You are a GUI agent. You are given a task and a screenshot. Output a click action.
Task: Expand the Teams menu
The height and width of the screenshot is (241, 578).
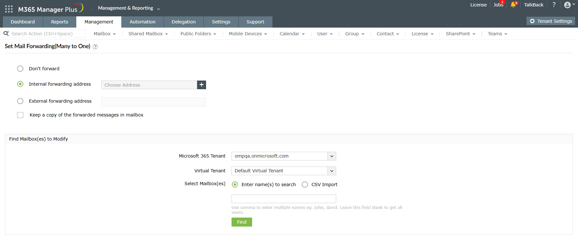497,34
